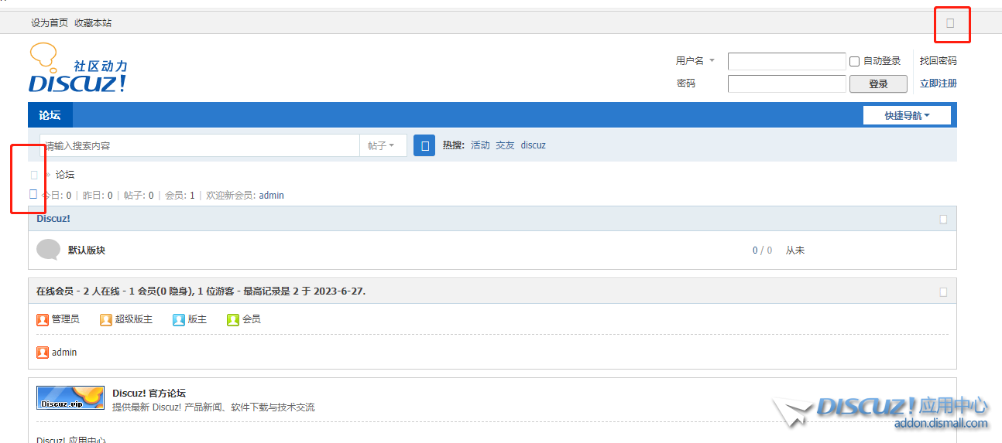Collapse the online members section

tap(943, 292)
